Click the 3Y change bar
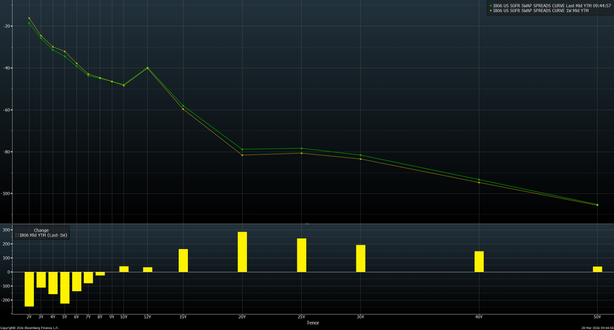Image resolution: width=614 pixels, height=330 pixels. point(41,280)
